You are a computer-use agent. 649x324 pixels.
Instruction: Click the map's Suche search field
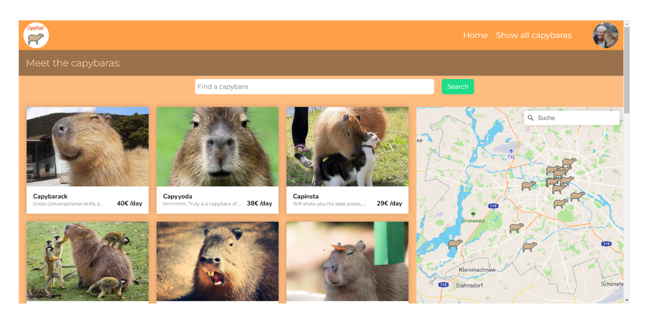tap(573, 117)
